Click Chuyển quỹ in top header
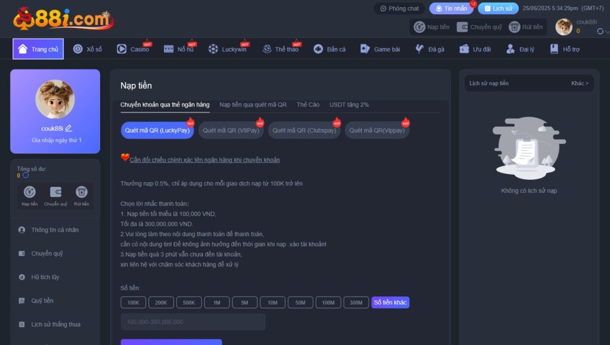610x345 pixels. point(480,27)
